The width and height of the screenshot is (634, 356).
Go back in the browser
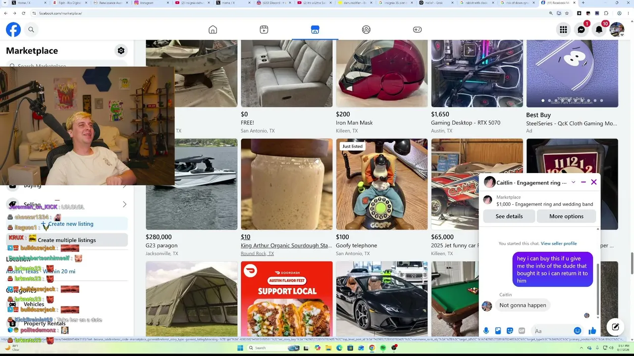point(5,13)
